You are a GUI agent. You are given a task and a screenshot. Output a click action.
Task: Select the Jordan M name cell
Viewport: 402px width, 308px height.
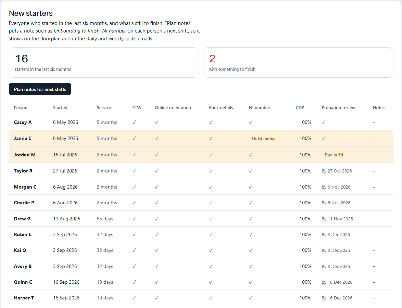click(x=25, y=155)
